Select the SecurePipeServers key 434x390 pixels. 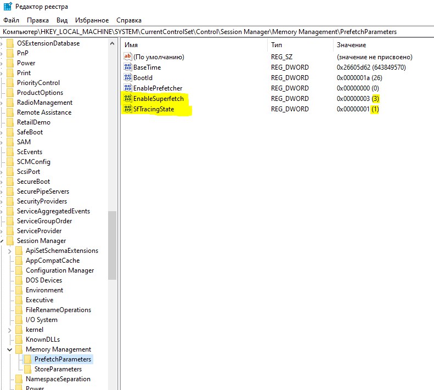point(43,191)
